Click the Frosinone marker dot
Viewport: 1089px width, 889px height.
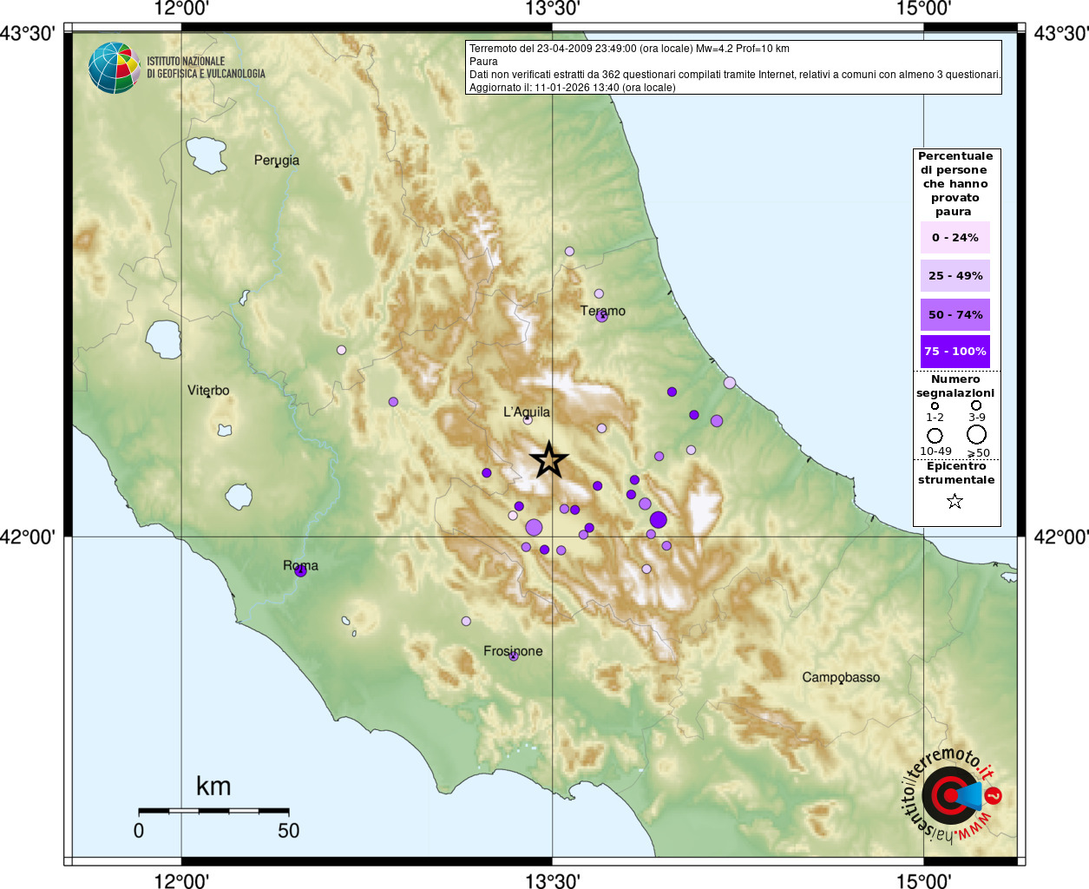(x=514, y=656)
